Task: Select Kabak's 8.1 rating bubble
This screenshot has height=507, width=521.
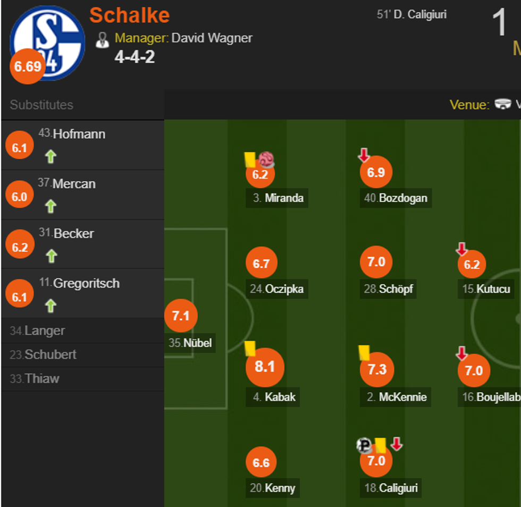Action: [265, 367]
